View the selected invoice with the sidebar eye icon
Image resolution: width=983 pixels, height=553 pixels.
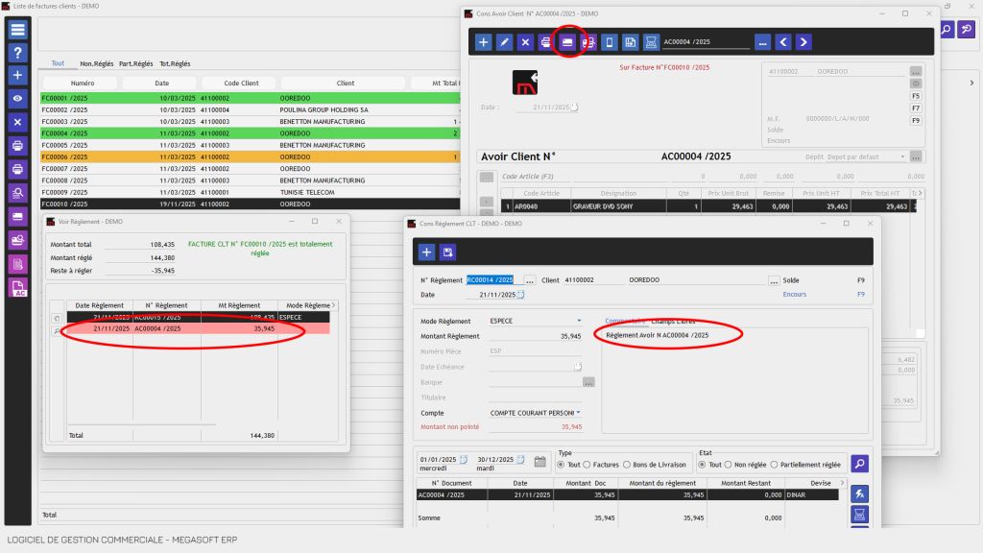pos(17,99)
